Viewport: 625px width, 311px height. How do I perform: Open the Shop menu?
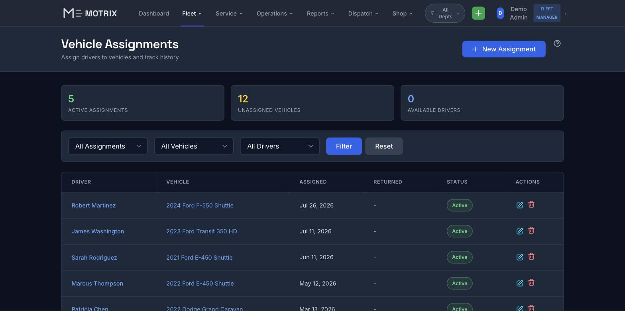pyautogui.click(x=402, y=14)
